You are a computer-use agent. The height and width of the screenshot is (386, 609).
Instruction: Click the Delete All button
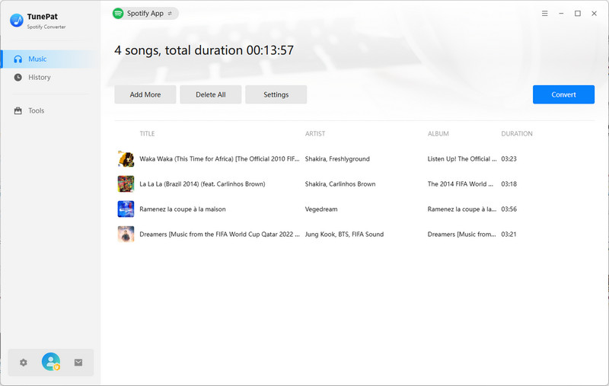click(211, 94)
